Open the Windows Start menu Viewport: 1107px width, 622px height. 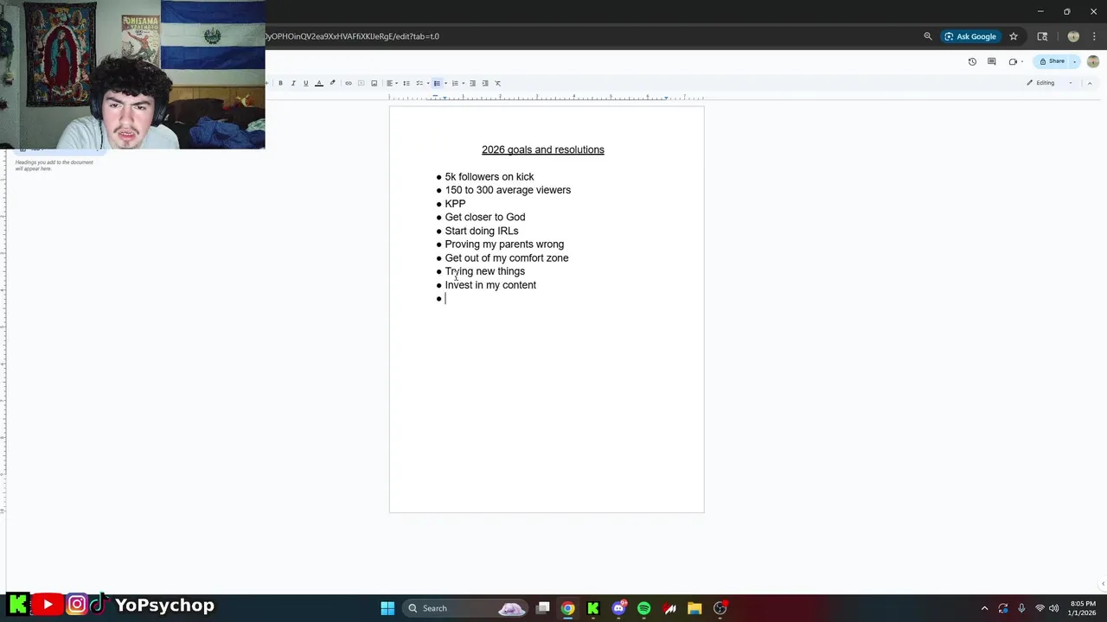(387, 608)
